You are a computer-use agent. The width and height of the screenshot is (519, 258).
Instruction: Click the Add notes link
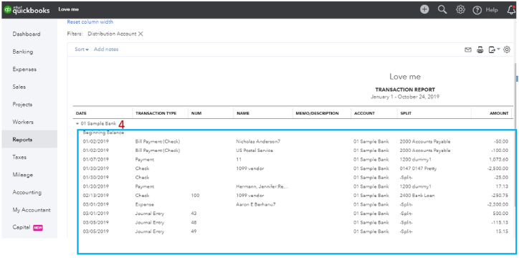point(106,49)
